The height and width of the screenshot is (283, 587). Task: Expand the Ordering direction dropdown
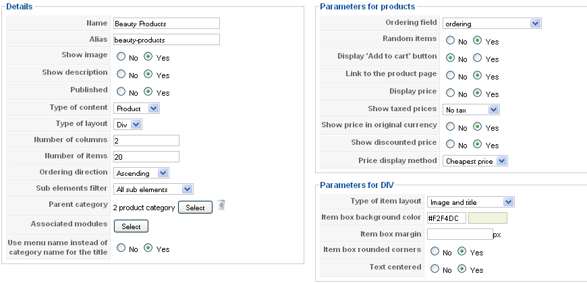pos(141,173)
